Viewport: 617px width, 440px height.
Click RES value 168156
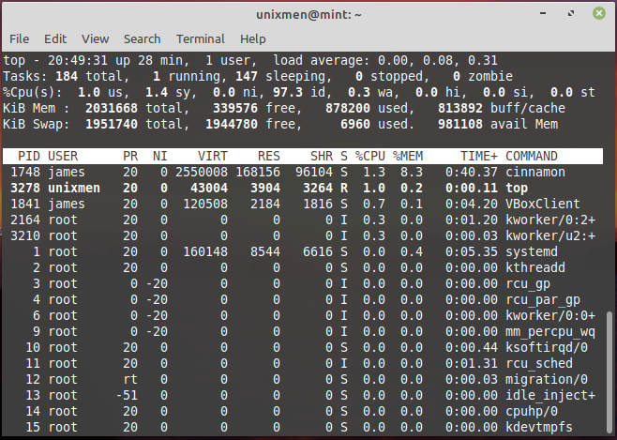coord(258,172)
